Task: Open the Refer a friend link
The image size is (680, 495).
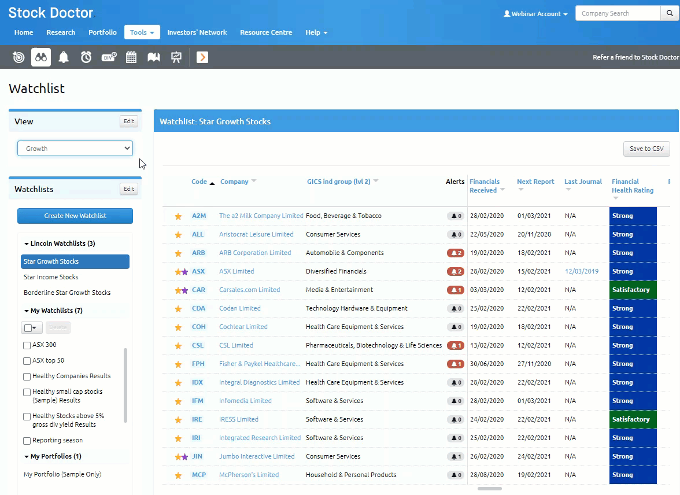Action: click(x=636, y=57)
